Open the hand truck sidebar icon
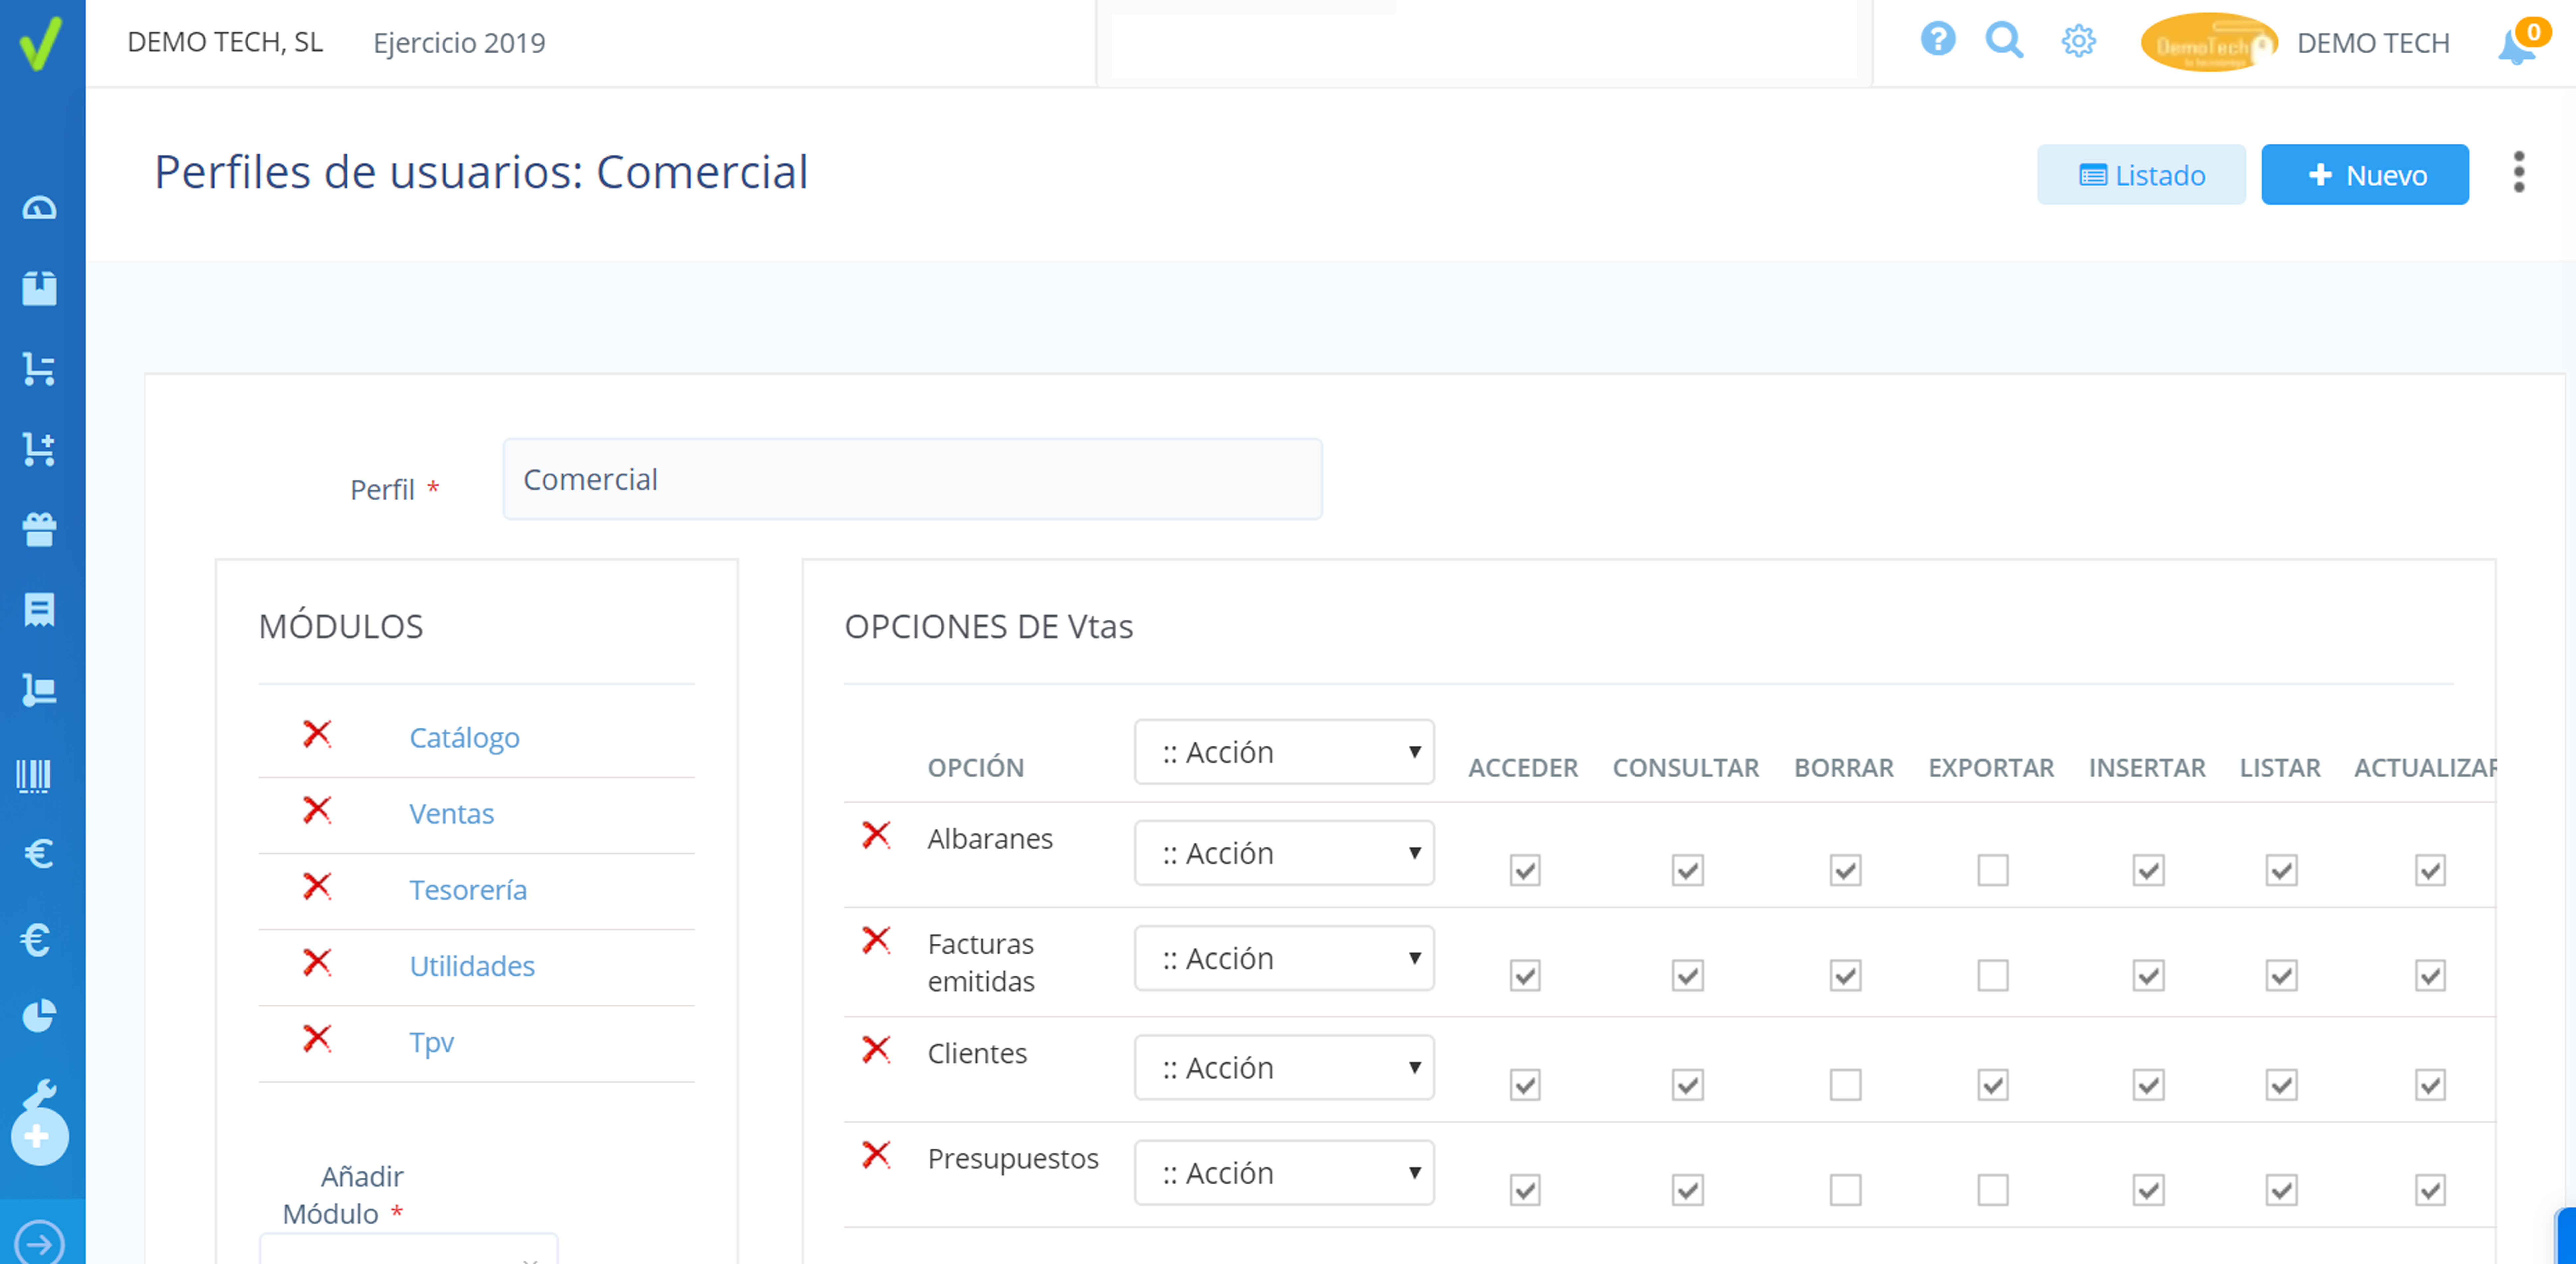Image resolution: width=2576 pixels, height=1264 pixels. [x=39, y=690]
